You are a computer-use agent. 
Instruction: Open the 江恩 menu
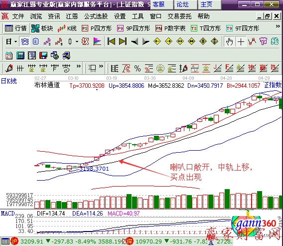point(72,16)
